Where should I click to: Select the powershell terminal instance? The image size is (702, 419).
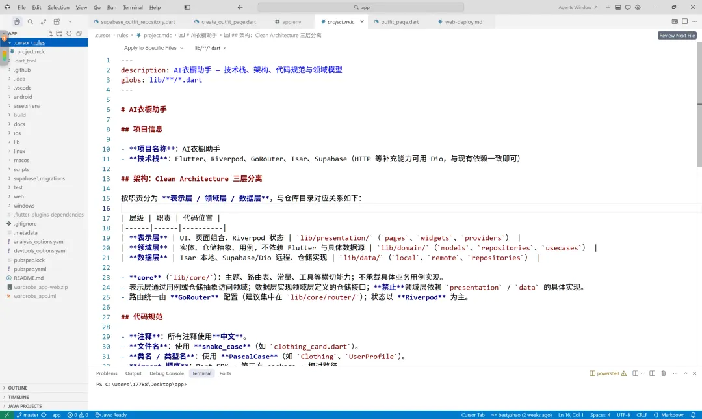(x=608, y=373)
